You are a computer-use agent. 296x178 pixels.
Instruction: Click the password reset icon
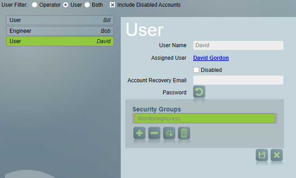pyautogui.click(x=199, y=92)
